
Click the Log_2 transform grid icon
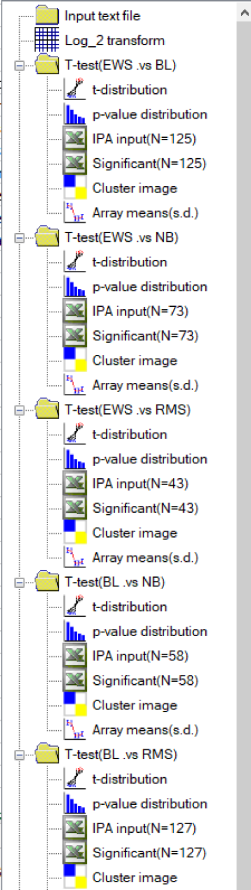(47, 40)
